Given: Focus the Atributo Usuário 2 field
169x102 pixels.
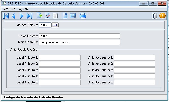Looking at the screenshot, I should click(x=135, y=64).
